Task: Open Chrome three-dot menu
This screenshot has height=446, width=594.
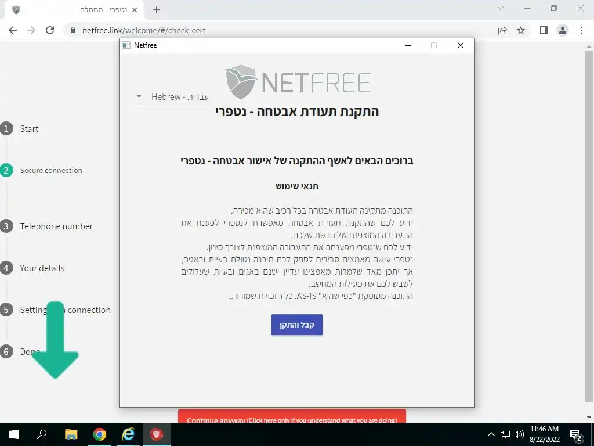Action: [x=581, y=30]
